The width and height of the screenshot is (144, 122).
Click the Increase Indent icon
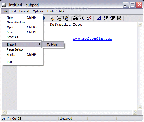(106, 18)
